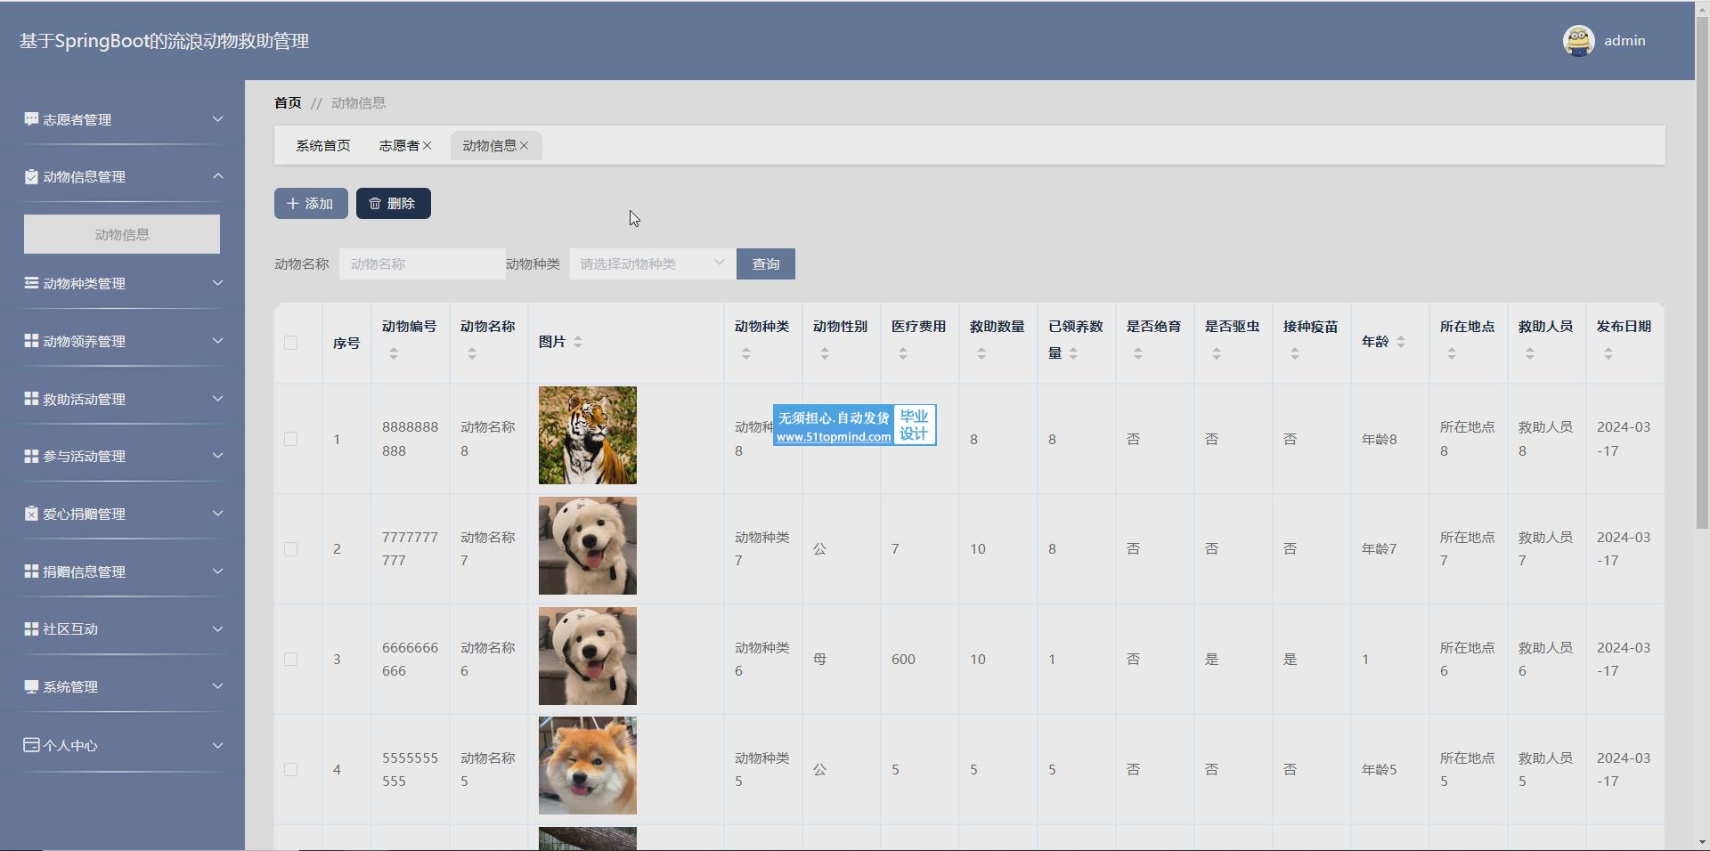Sort by 动物编号 column arrows

pos(394,353)
